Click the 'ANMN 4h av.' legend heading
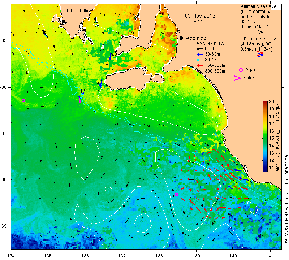 (210, 43)
